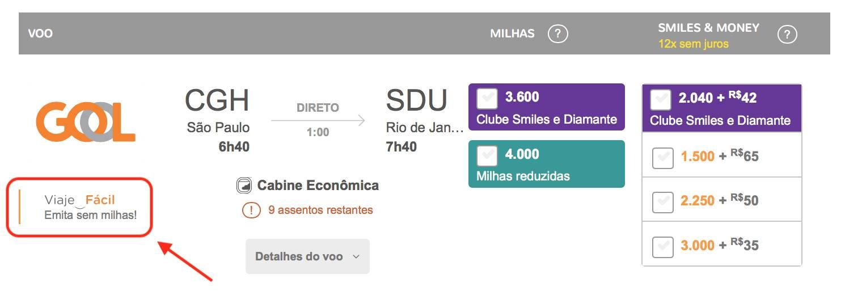Click the VOO column header
Image resolution: width=845 pixels, height=295 pixels.
(x=40, y=33)
